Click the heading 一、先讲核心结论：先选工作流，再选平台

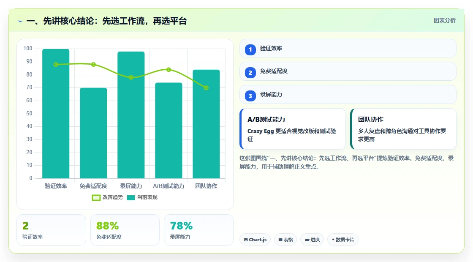(106, 21)
